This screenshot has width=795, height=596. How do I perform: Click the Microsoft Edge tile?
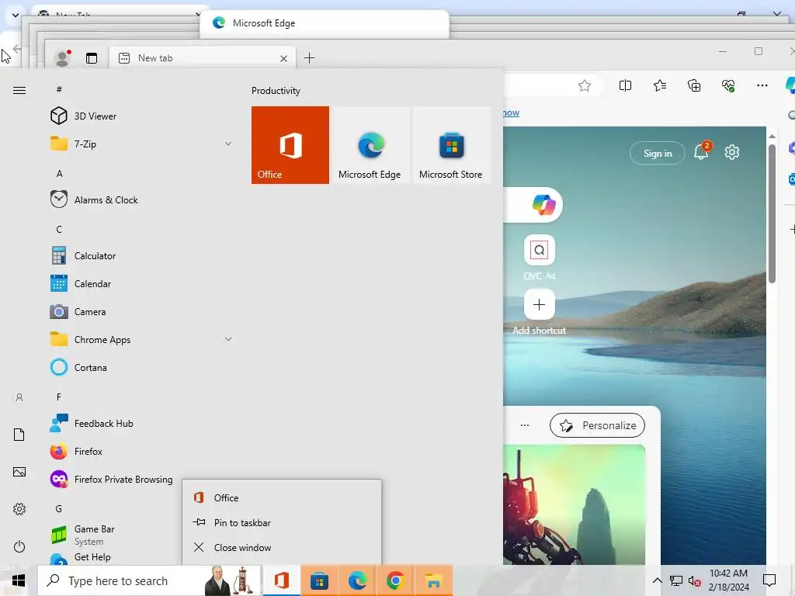370,145
